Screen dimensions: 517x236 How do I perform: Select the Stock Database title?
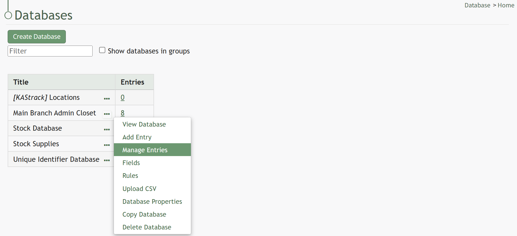point(38,128)
